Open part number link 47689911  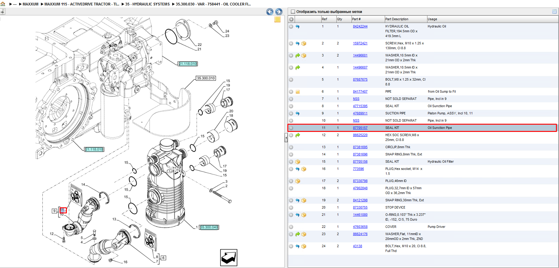(360, 113)
